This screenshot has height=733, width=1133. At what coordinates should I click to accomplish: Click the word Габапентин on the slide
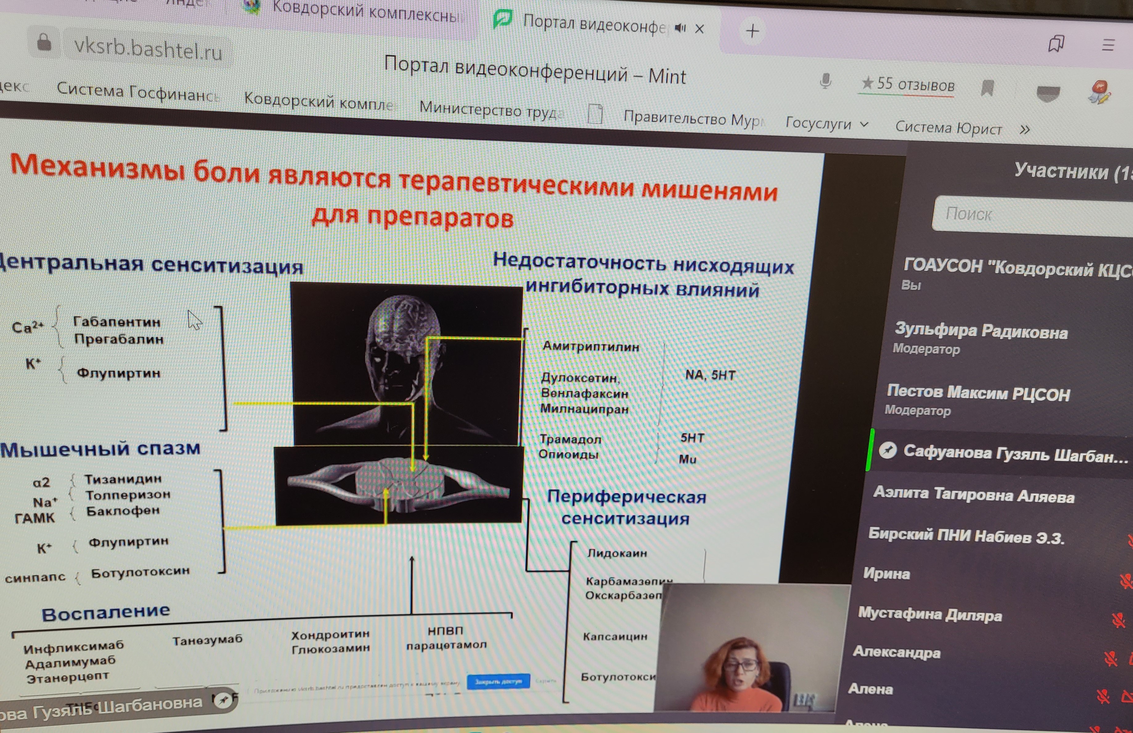116,322
